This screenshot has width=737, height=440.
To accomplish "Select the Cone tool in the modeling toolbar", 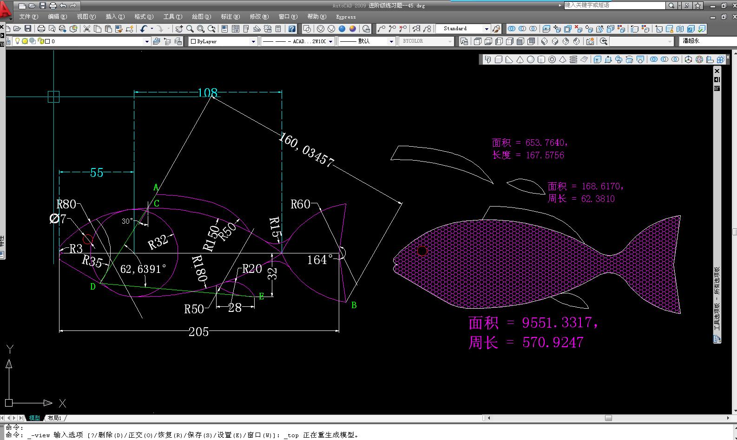I will point(520,59).
